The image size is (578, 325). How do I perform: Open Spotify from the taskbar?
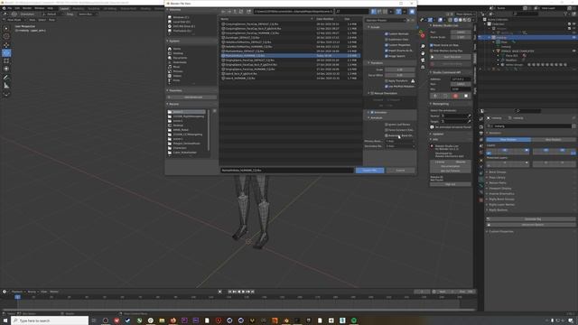(x=354, y=320)
